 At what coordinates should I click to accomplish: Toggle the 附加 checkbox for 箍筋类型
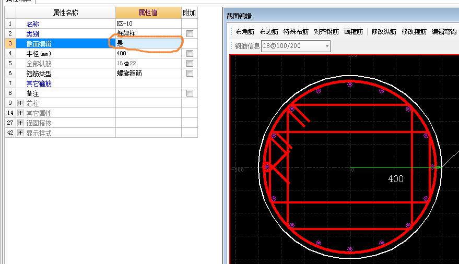[x=190, y=74]
